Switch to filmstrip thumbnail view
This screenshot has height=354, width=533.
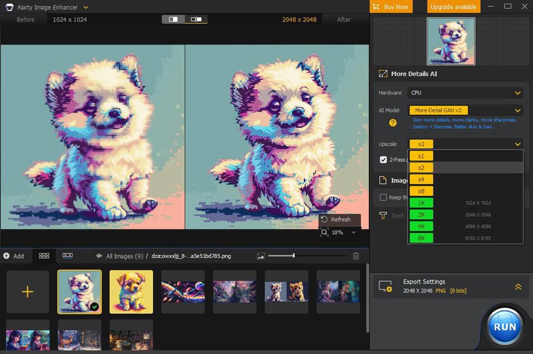click(x=67, y=255)
